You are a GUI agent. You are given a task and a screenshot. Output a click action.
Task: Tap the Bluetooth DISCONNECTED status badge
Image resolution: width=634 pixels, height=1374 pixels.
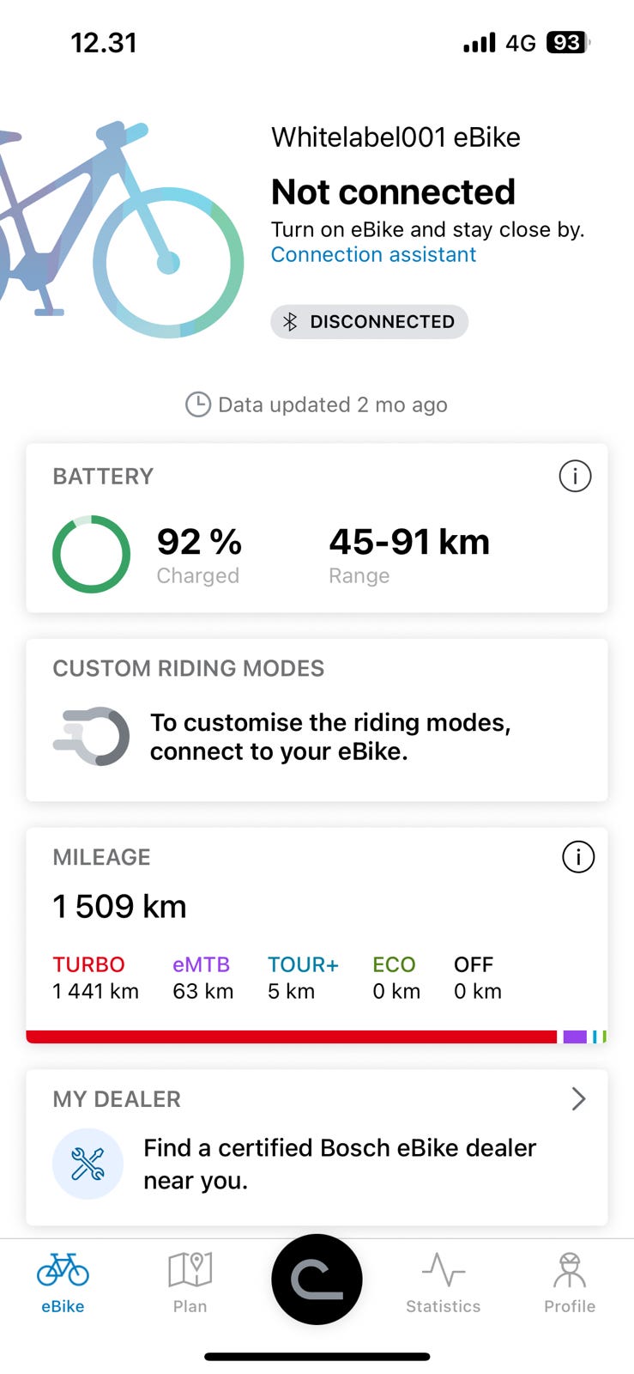pos(370,322)
